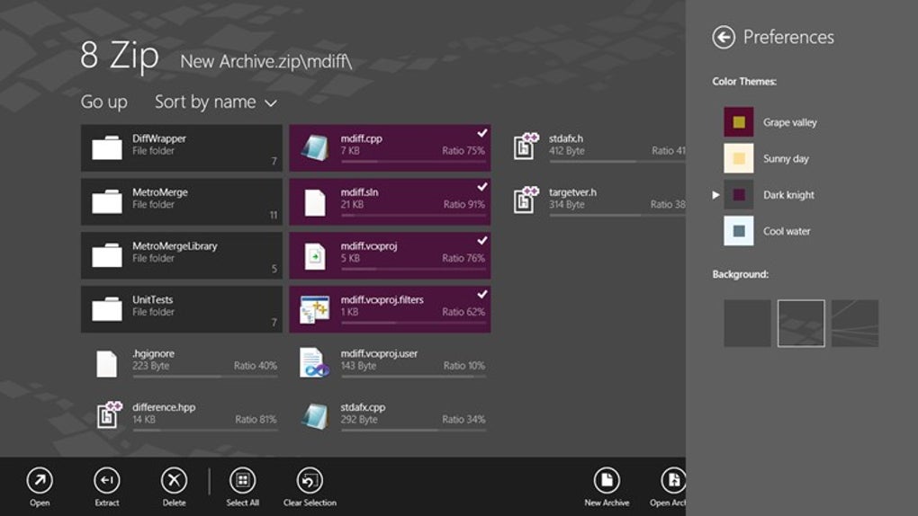Click the .hgignore file icon

click(x=106, y=363)
